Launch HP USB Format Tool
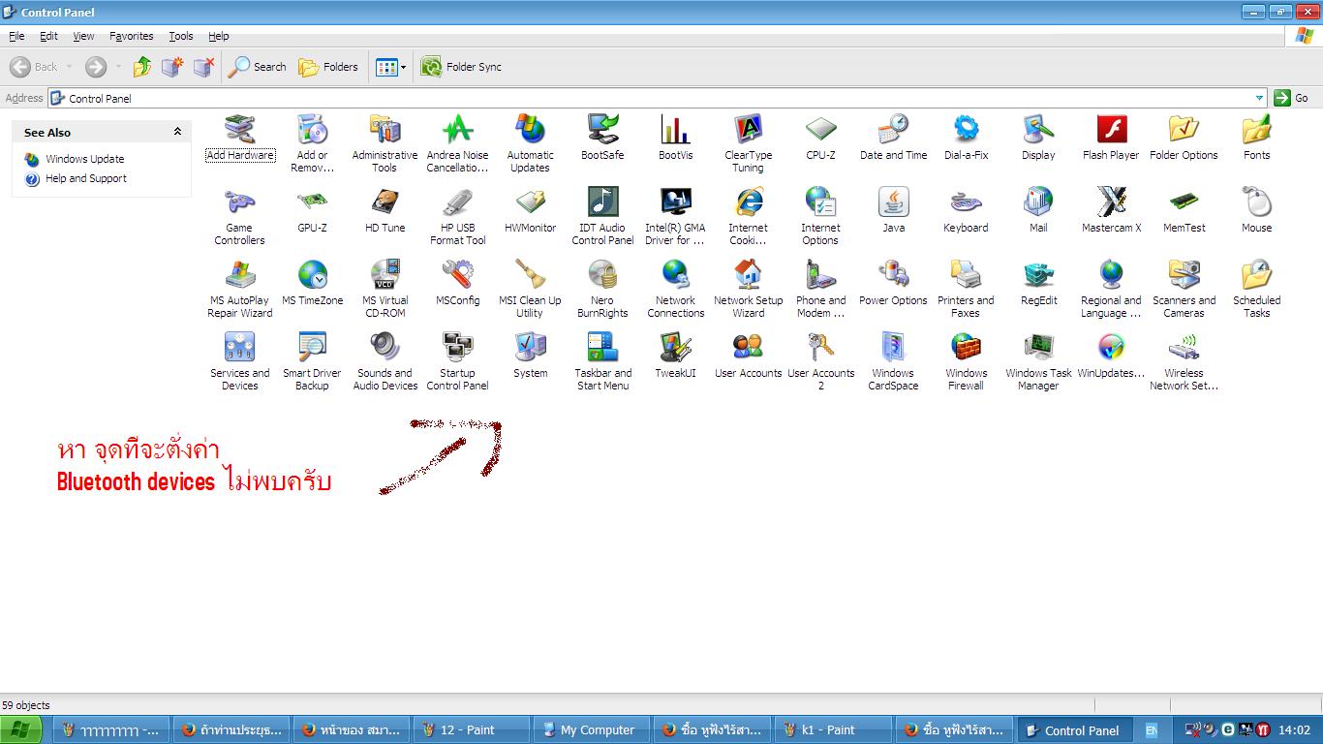Screen dimensions: 1323x744 457,217
